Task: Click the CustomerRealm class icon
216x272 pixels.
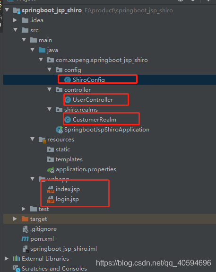Action: click(x=68, y=120)
